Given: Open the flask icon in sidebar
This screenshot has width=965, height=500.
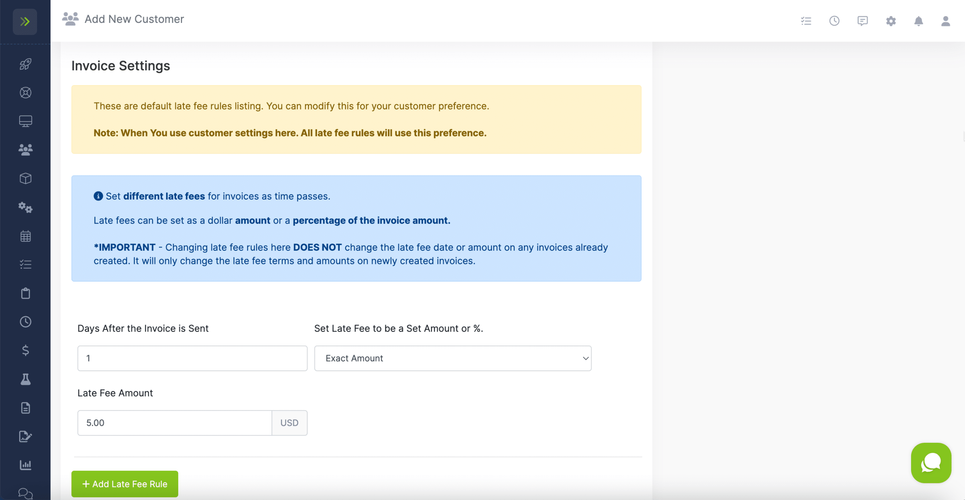Looking at the screenshot, I should 25,379.
